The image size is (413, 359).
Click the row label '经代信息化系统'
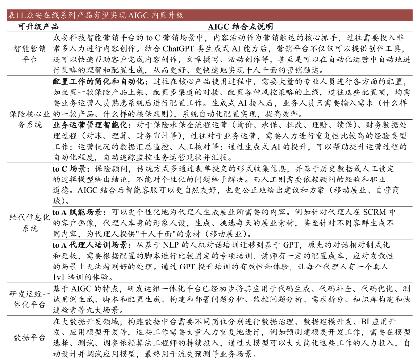point(30,223)
